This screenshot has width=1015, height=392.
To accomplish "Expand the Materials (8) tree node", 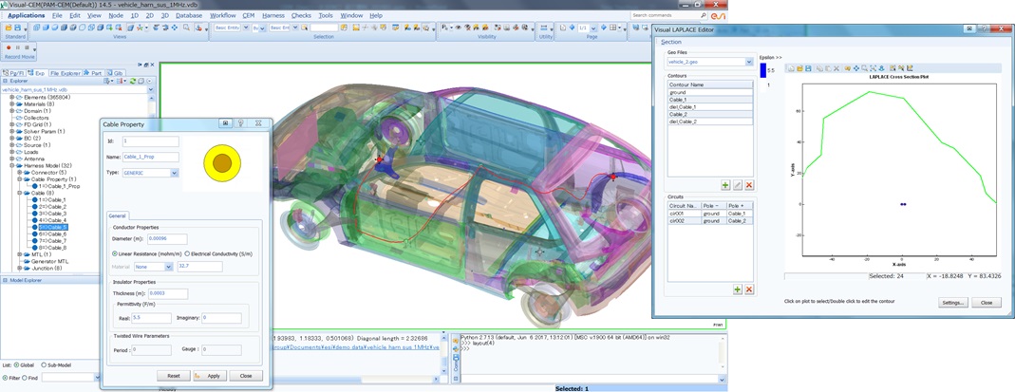I will click(11, 104).
